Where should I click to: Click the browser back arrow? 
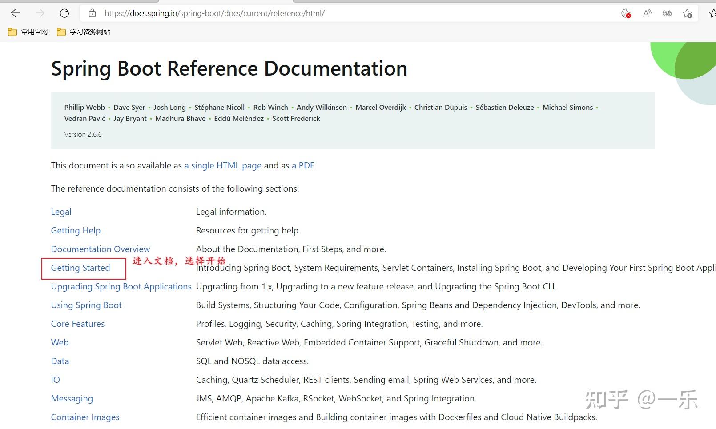coord(16,13)
